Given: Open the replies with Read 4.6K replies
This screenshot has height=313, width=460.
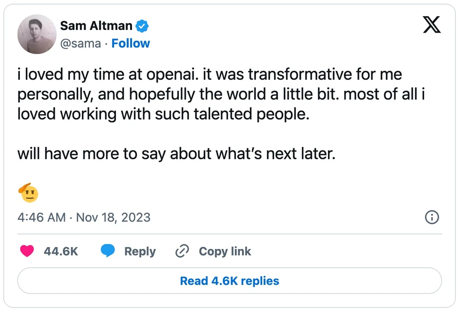Looking at the screenshot, I should pos(230,281).
